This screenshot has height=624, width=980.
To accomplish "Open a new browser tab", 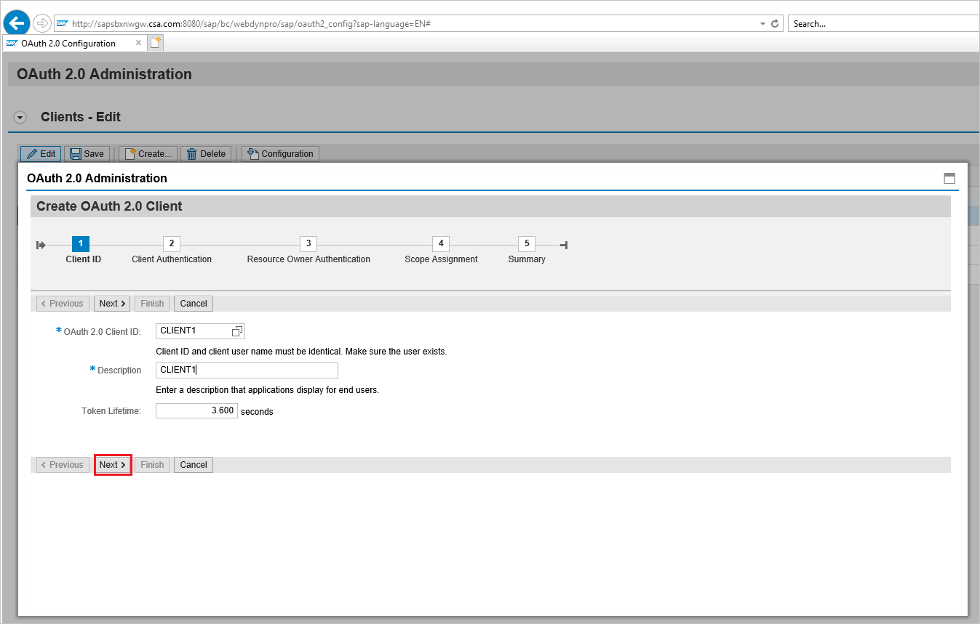I will [x=156, y=42].
